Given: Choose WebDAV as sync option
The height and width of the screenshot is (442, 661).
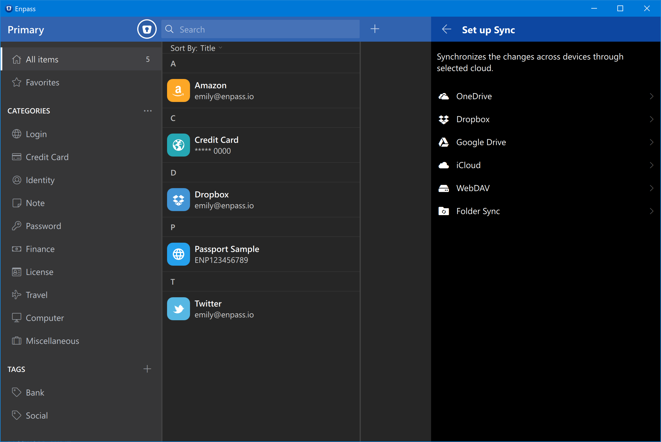Looking at the screenshot, I should tap(546, 188).
